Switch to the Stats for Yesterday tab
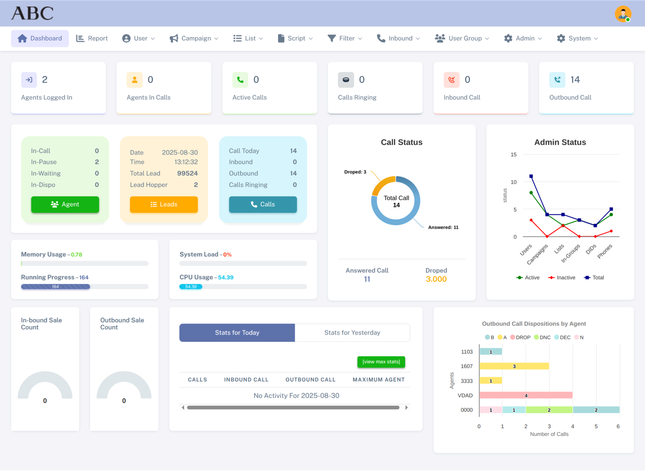645x471 pixels. point(352,332)
